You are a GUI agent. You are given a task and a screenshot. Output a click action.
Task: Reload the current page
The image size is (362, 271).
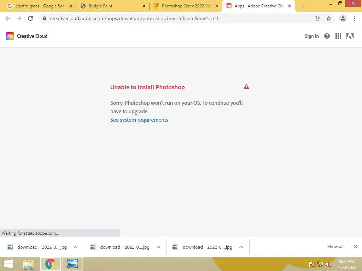[30, 18]
